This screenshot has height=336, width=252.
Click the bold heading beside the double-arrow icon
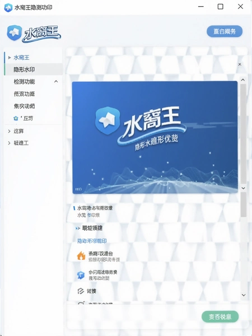(x=92, y=228)
